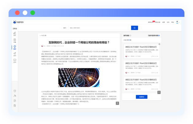This screenshot has width=193, height=124.
Task: Open the 写作 (Writing) sidebar tool
Action: coord(15,34)
